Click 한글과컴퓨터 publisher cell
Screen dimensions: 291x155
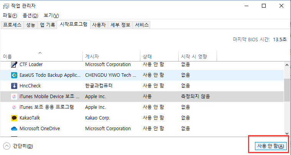tap(99, 86)
